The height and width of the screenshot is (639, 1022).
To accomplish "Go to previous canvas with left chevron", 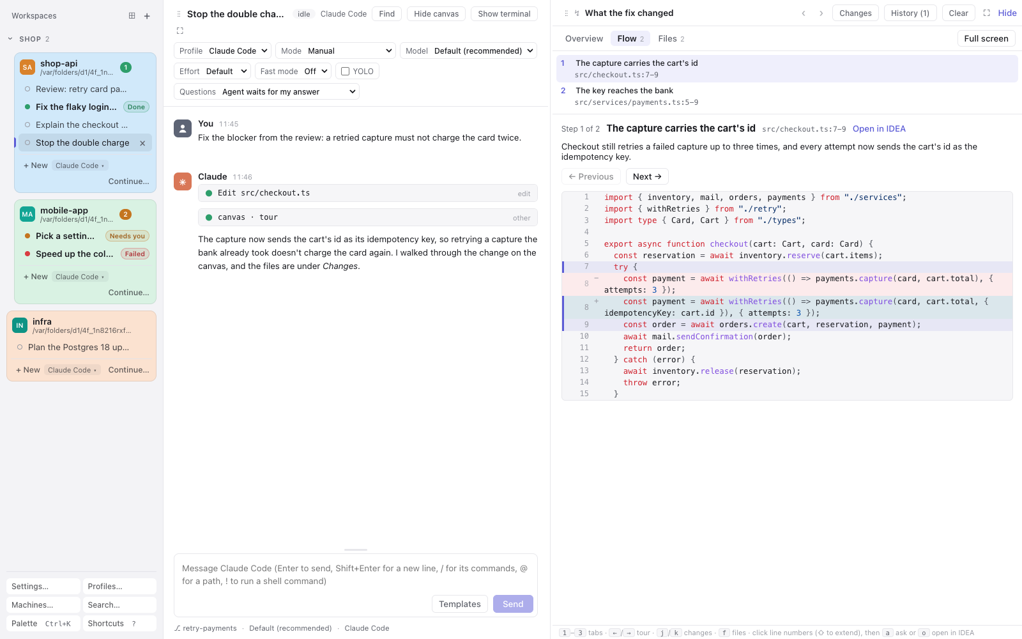I will 804,13.
